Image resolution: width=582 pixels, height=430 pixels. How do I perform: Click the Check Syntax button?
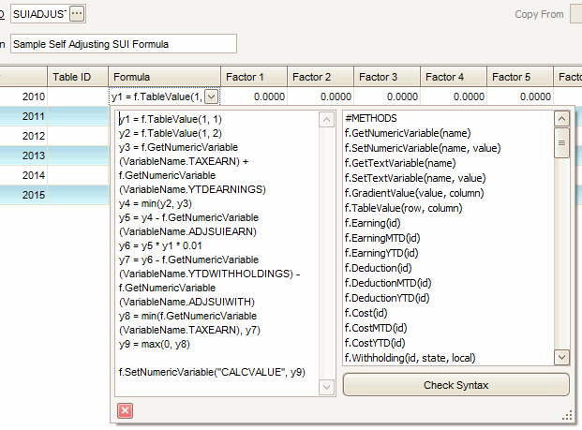[455, 385]
